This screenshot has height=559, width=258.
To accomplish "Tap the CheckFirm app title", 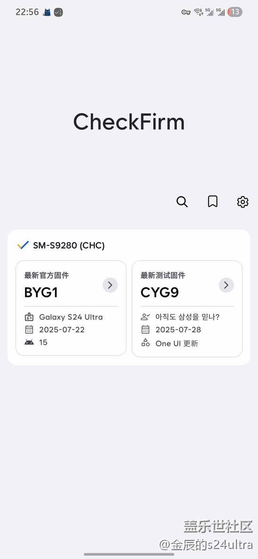I will pos(129,121).
